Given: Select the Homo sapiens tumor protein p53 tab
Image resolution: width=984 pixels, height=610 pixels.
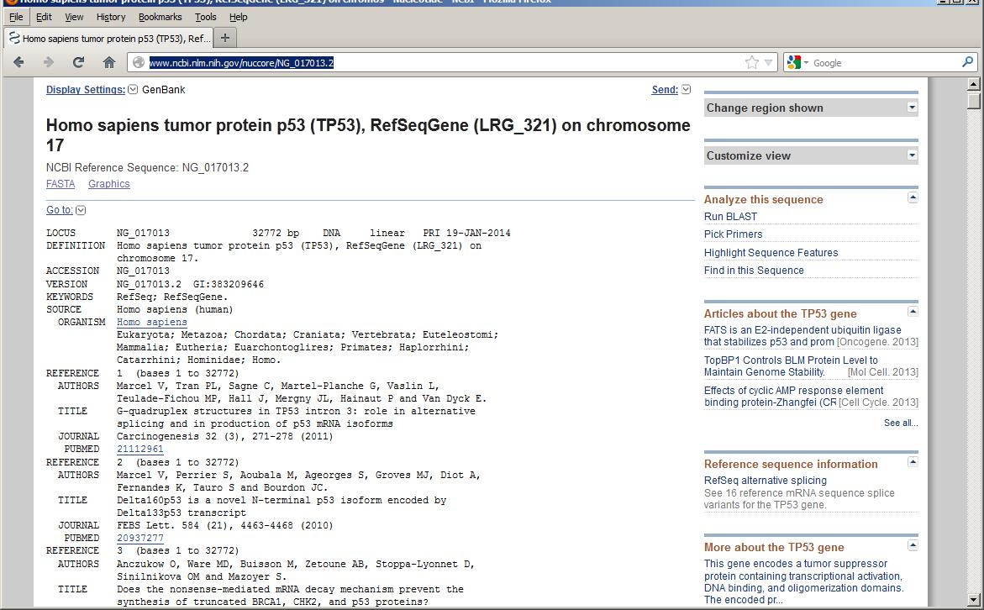Looking at the screenshot, I should (108, 39).
